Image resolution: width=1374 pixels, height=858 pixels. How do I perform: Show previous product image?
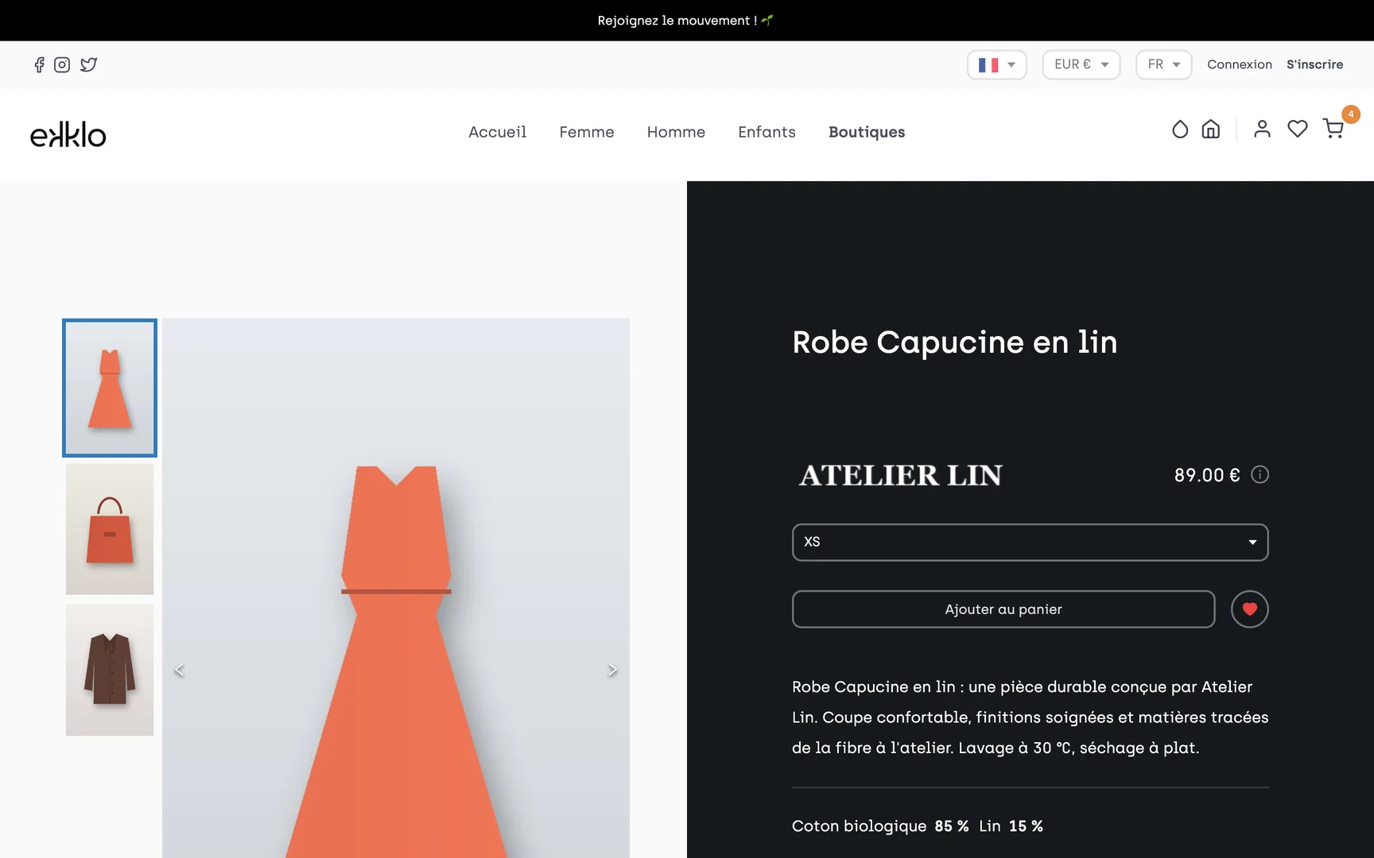[179, 670]
